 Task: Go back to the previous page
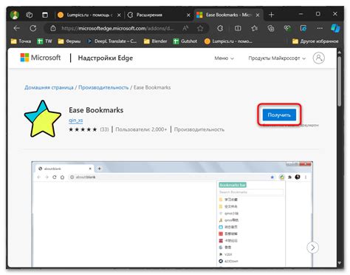point(16,28)
